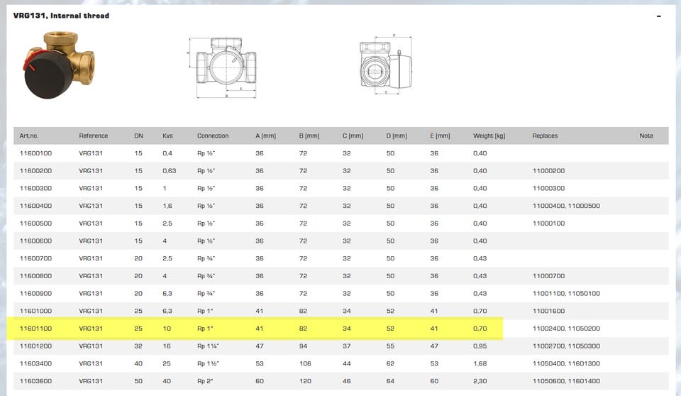Click weight 2,30 in row 11603600
The height and width of the screenshot is (396, 681).
pos(480,381)
